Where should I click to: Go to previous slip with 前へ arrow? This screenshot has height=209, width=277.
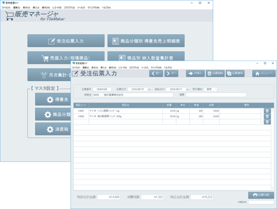(156, 73)
